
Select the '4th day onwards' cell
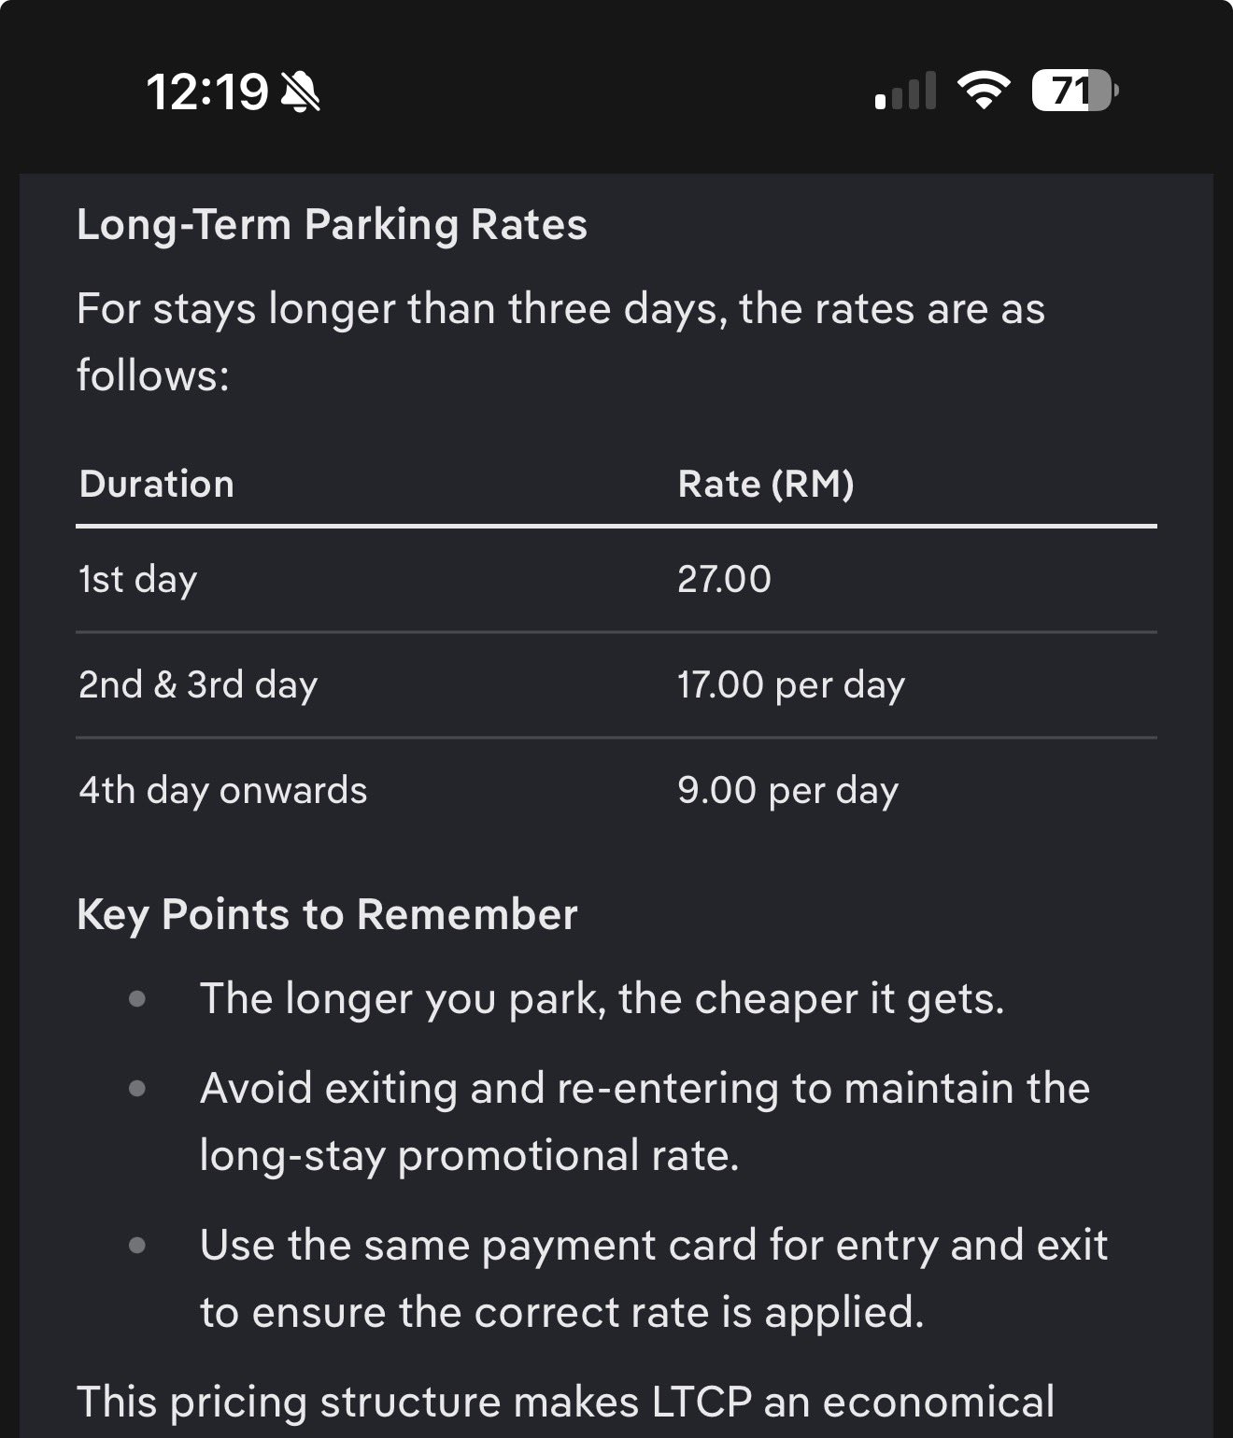(223, 790)
